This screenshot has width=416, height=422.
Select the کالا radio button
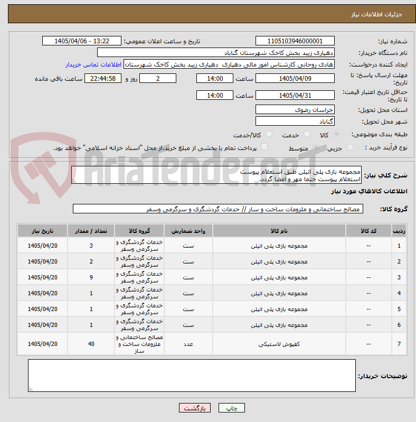[x=336, y=134]
